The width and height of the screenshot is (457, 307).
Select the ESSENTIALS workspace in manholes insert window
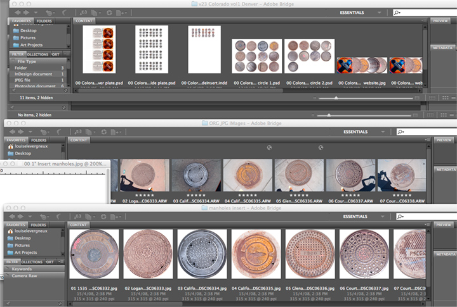[x=355, y=216]
